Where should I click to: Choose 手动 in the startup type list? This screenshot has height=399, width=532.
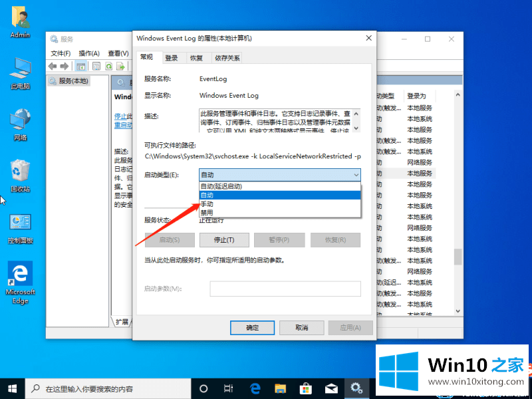coord(279,204)
